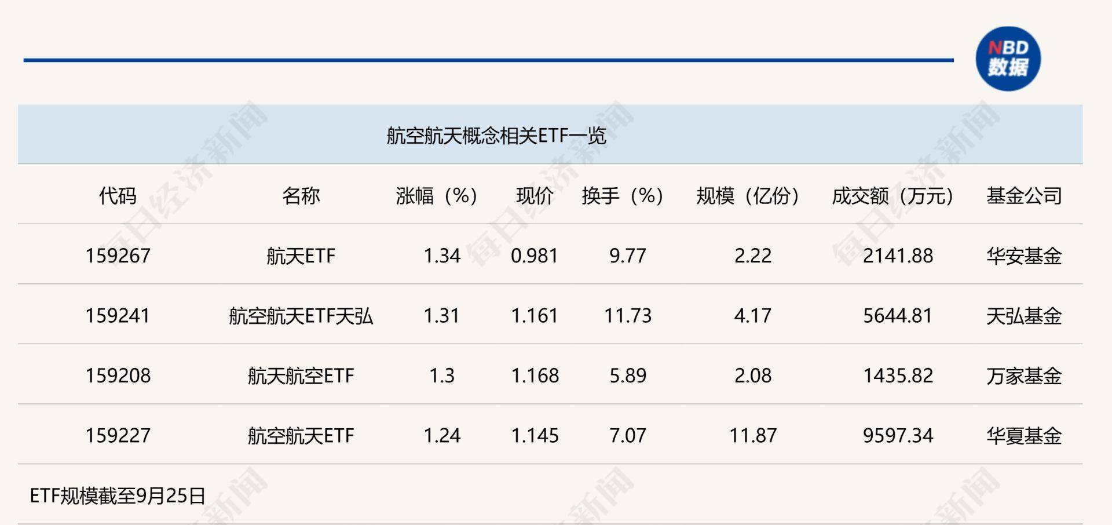1112x525 pixels.
Task: Open the 航天ETF name cell
Action: pos(301,256)
